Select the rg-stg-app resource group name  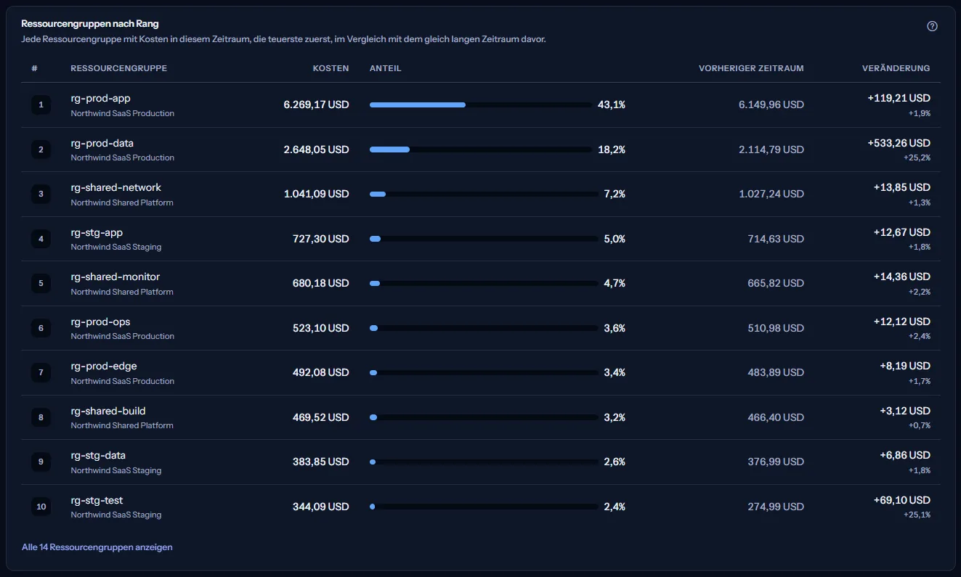click(x=97, y=233)
